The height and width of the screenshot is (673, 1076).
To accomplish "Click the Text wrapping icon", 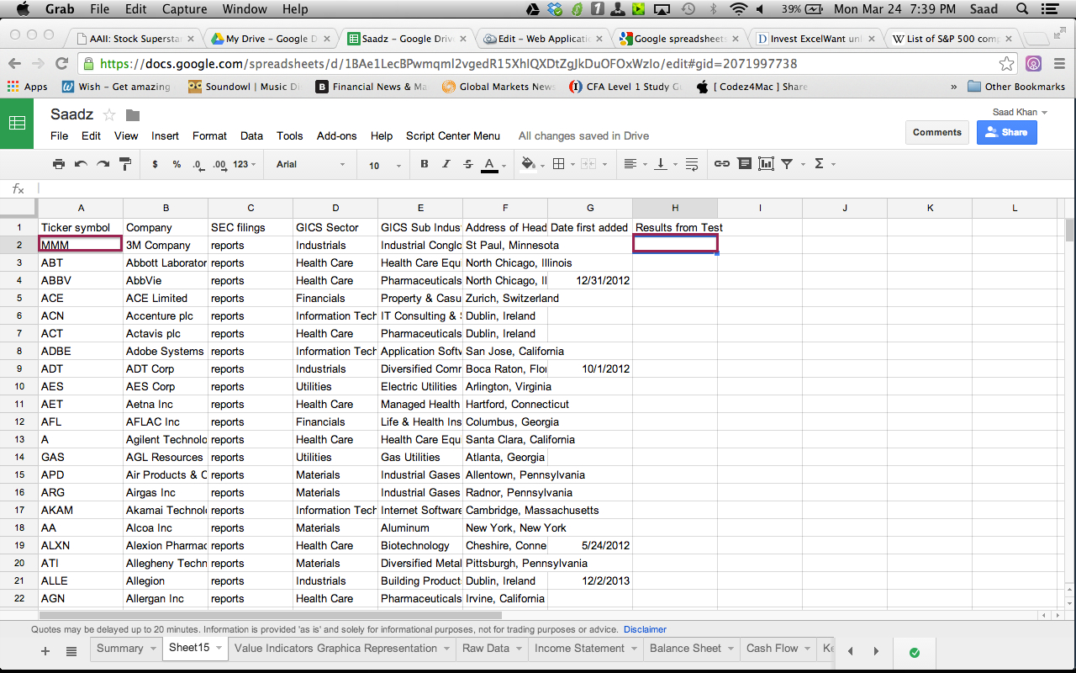I will [691, 163].
